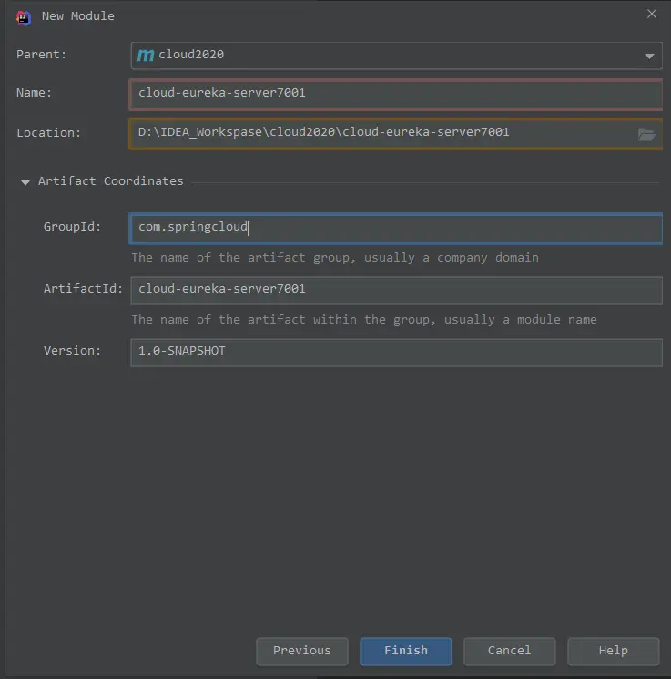Close the New Module dialog
Screen dimensions: 671x679
pos(651,15)
